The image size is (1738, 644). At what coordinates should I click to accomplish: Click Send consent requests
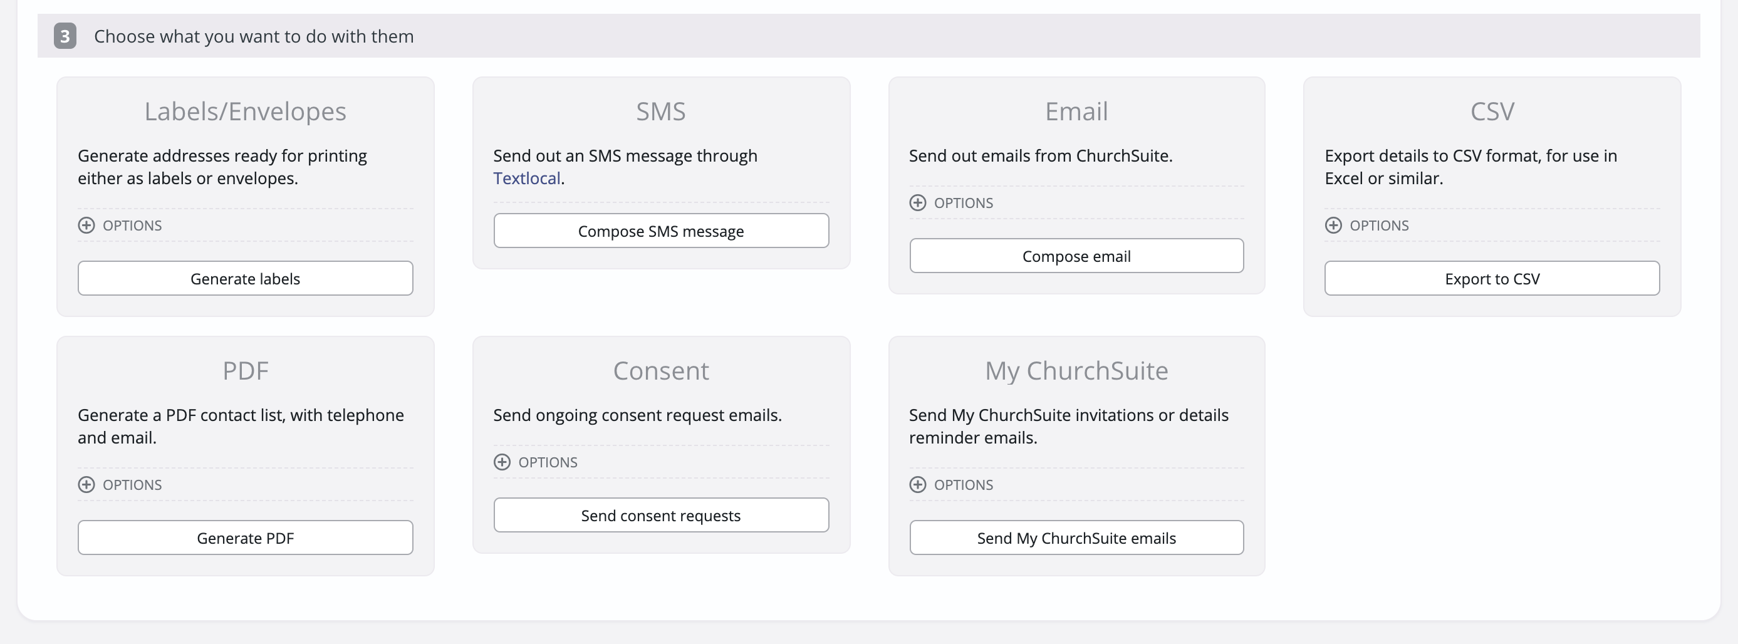(x=660, y=514)
